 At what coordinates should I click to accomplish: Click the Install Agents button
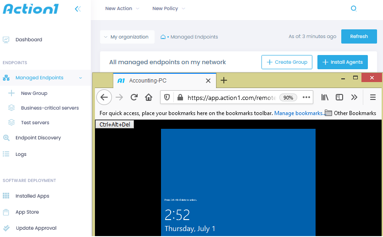click(343, 62)
